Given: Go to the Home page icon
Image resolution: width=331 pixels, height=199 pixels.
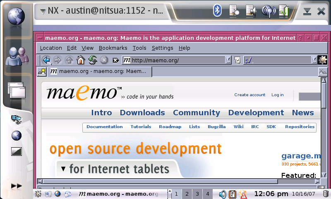Looking at the screenshot, I should (x=81, y=60).
